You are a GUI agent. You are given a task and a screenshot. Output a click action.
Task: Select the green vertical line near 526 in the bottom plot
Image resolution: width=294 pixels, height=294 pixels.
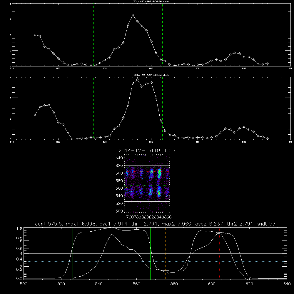(73, 253)
